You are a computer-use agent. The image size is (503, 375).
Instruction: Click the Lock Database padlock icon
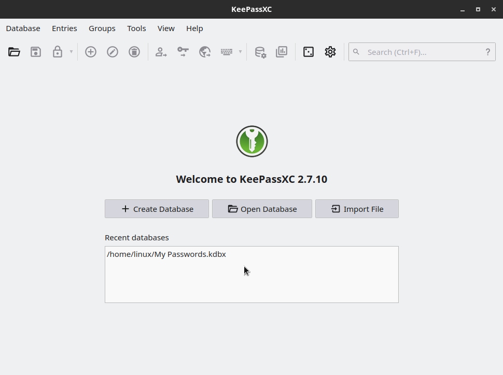click(x=58, y=52)
